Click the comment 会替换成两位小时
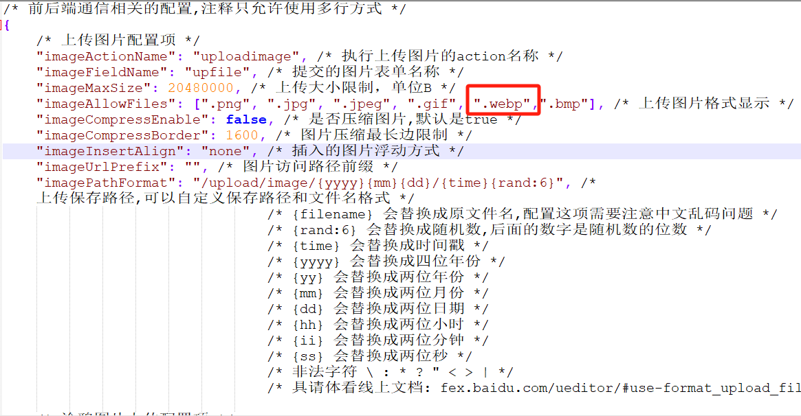This screenshot has height=416, width=801. click(x=399, y=325)
